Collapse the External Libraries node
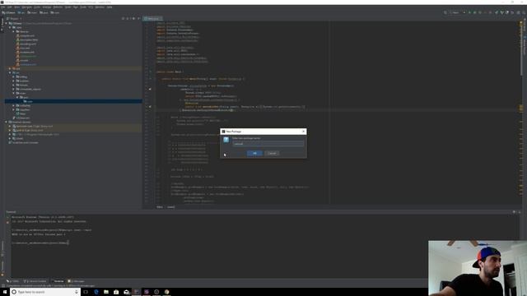The width and height of the screenshot is (527, 296). point(6,122)
